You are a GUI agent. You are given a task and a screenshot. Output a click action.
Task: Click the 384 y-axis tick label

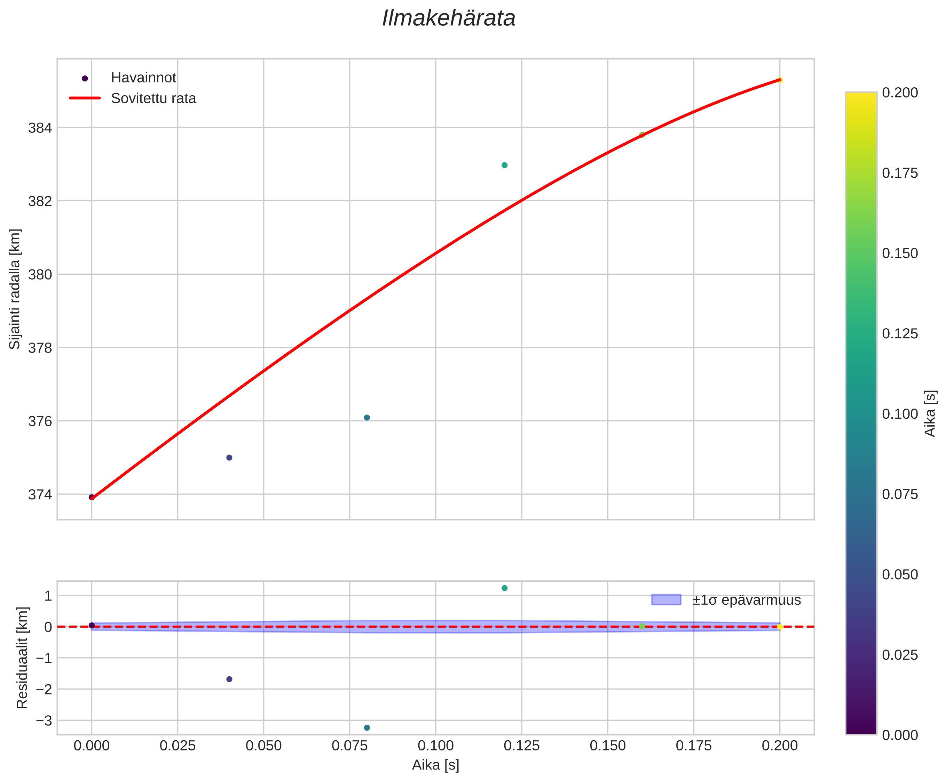point(40,128)
